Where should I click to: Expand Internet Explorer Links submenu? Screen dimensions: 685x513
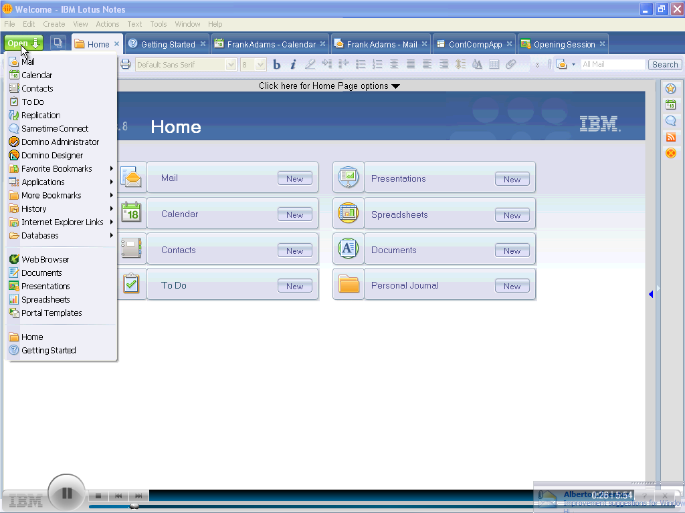click(61, 222)
